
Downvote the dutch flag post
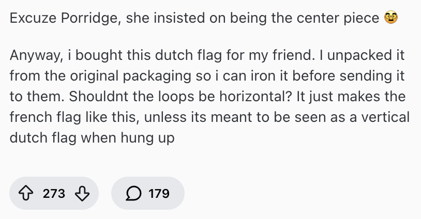(x=82, y=194)
